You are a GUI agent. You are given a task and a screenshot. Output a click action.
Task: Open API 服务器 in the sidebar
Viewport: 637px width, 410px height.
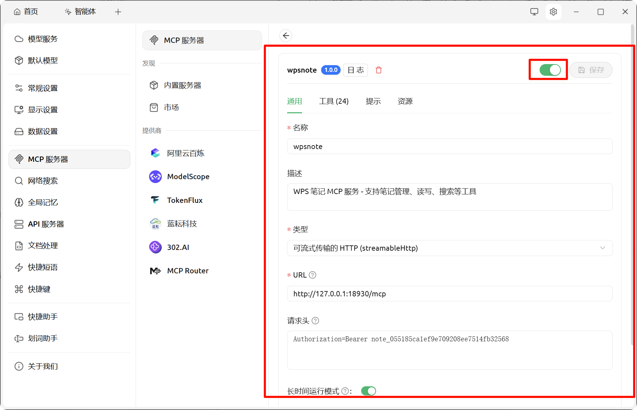(69, 224)
